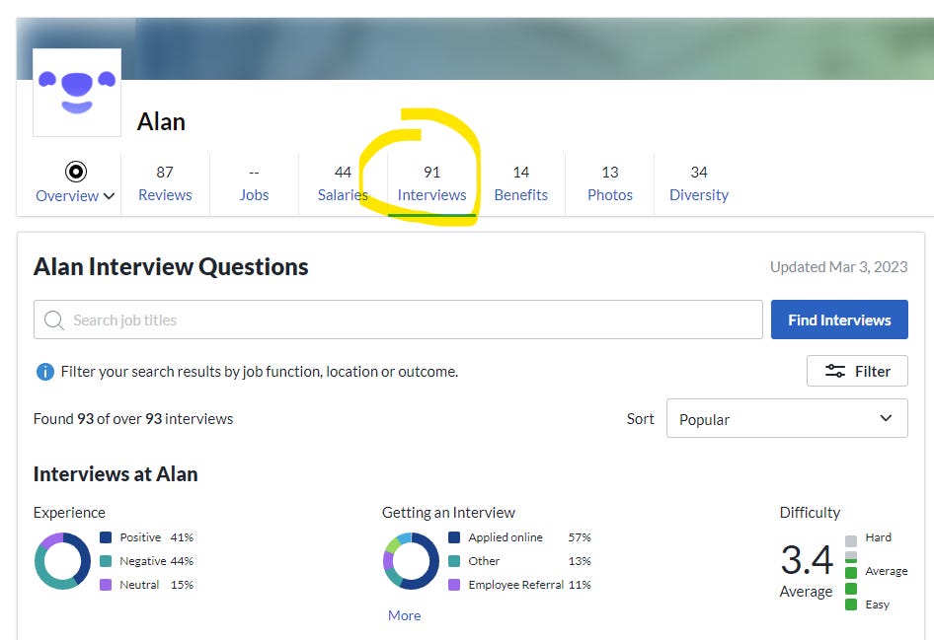Click the Hard difficulty bar segment
Image resolution: width=934 pixels, height=640 pixels.
pyautogui.click(x=851, y=540)
